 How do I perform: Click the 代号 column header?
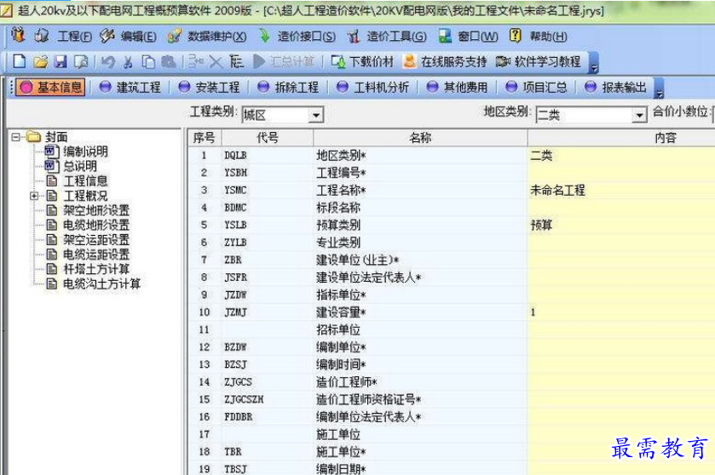point(268,138)
